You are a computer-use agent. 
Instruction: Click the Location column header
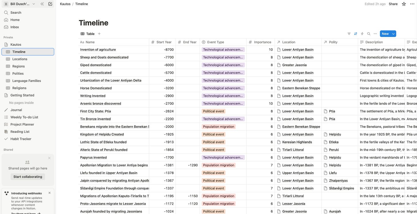coord(298,42)
